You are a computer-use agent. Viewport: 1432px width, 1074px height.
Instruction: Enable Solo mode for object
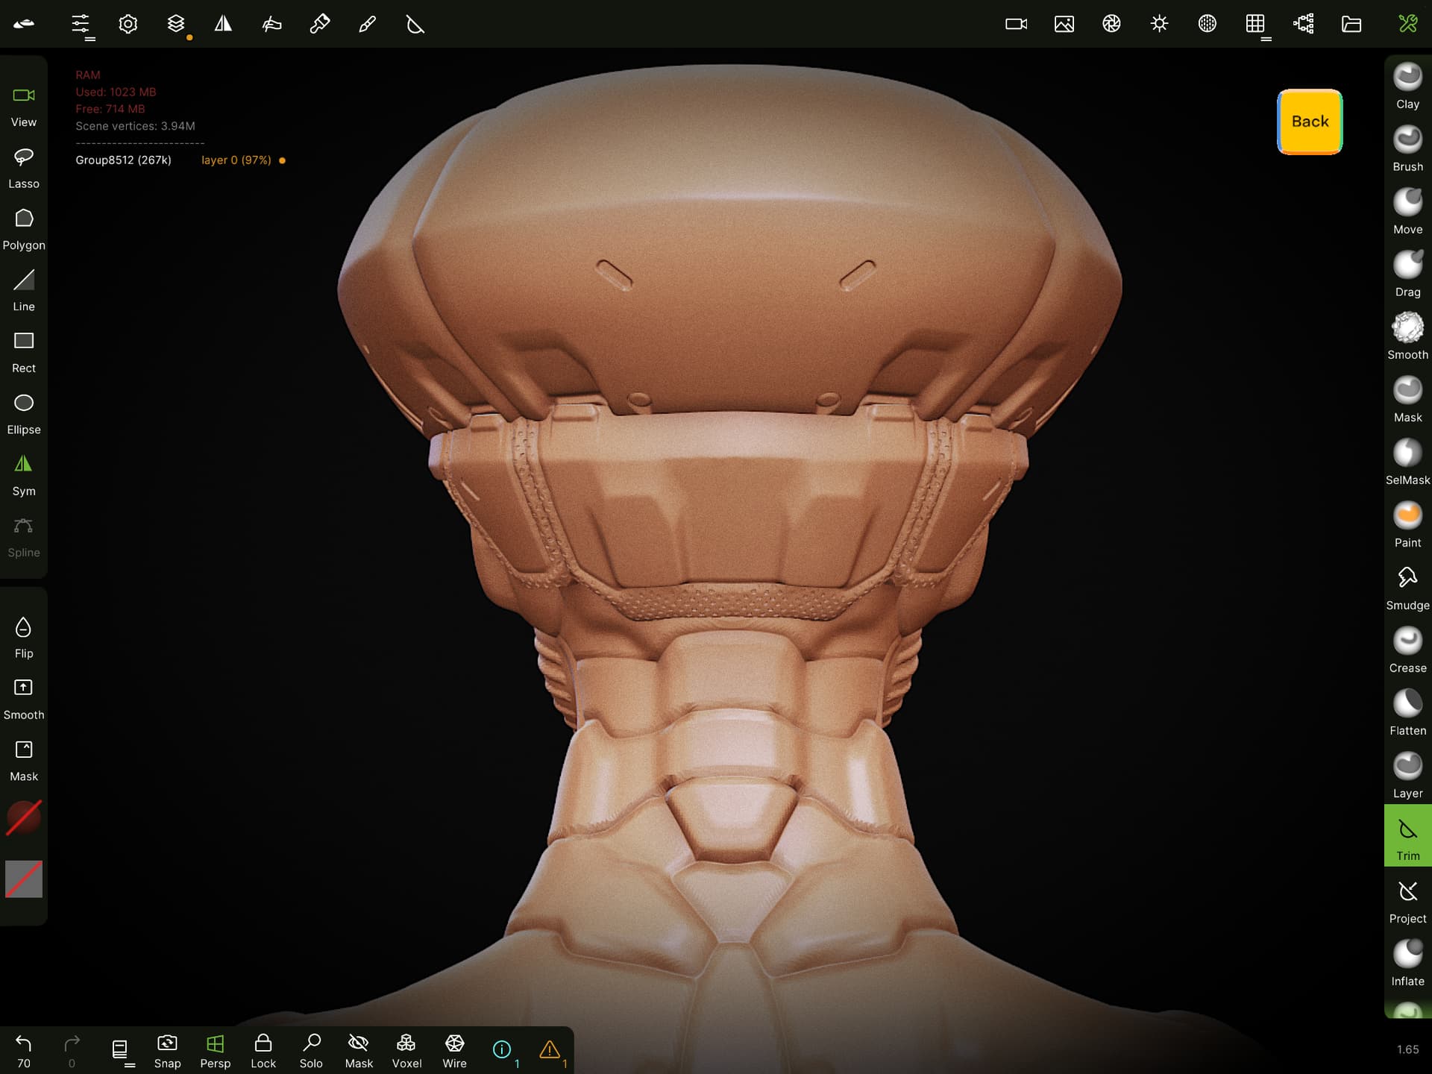coord(311,1050)
